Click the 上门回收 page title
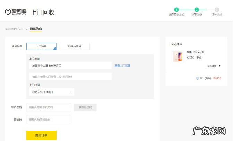This screenshot has height=141, width=239. point(43,12)
